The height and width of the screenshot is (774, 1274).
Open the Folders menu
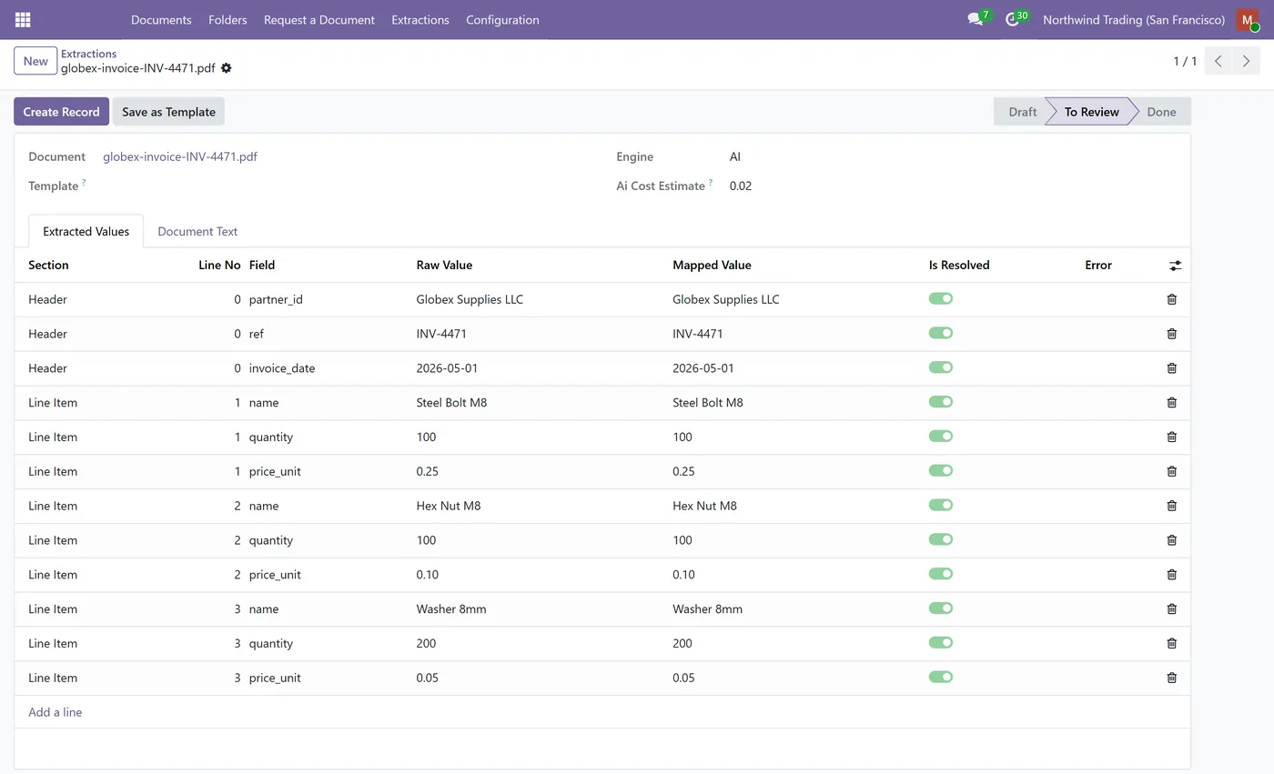227,19
